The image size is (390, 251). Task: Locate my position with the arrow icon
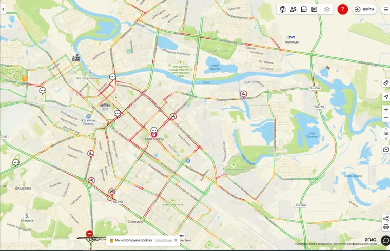tap(386, 97)
